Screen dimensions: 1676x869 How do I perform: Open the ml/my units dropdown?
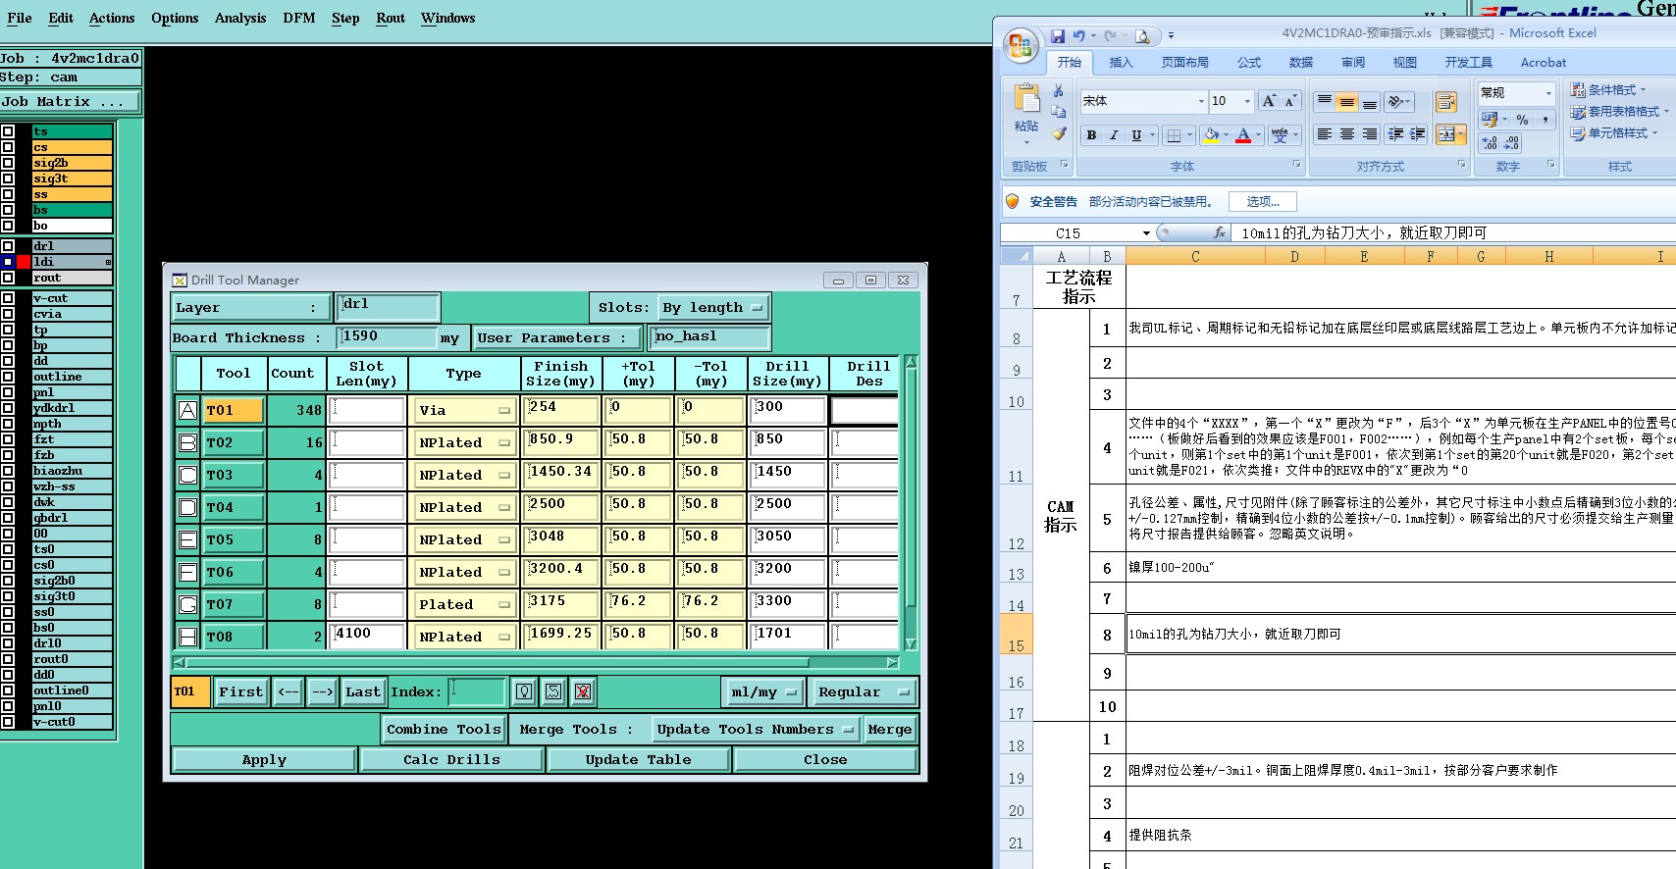[763, 691]
